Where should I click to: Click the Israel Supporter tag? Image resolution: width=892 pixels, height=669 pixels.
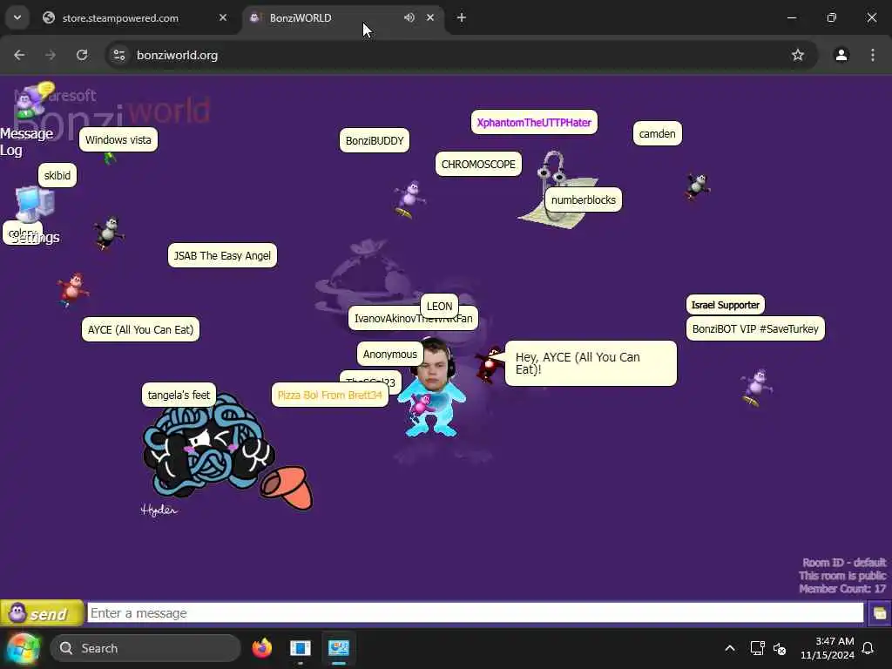click(x=726, y=305)
